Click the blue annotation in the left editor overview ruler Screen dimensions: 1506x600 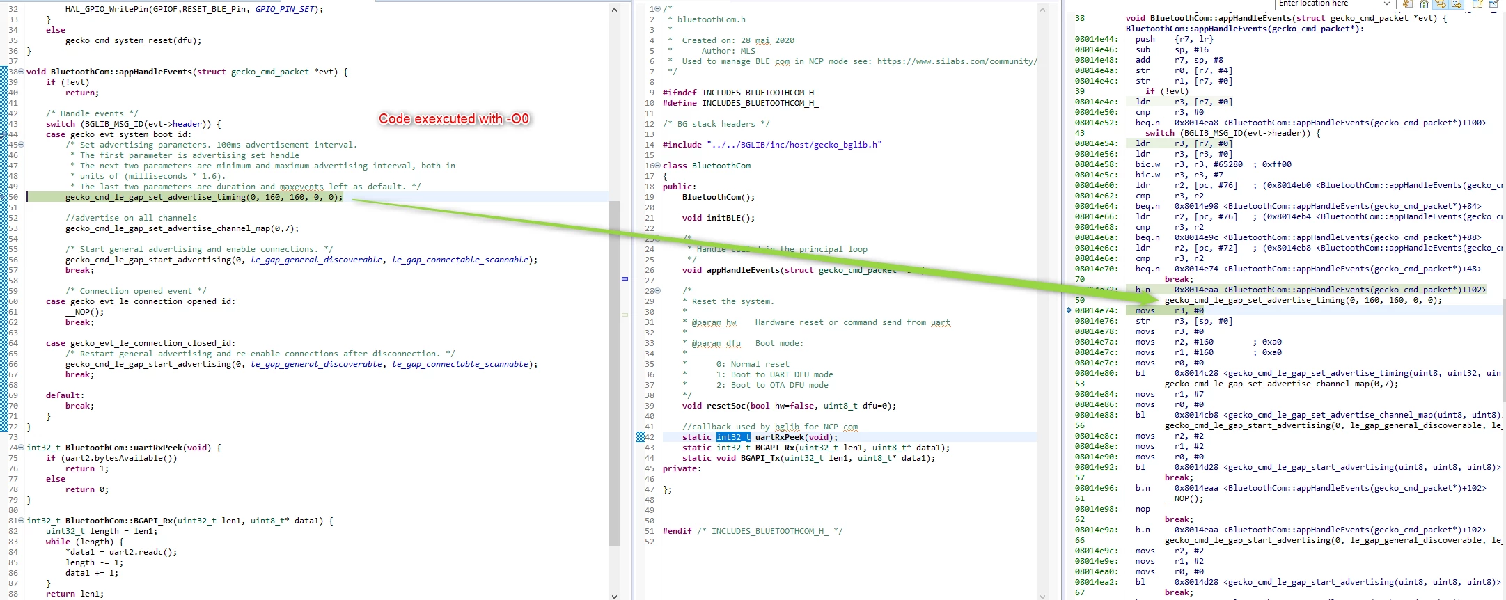[x=625, y=278]
